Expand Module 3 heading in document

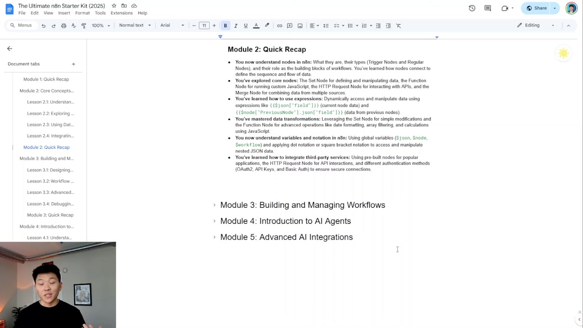click(214, 205)
